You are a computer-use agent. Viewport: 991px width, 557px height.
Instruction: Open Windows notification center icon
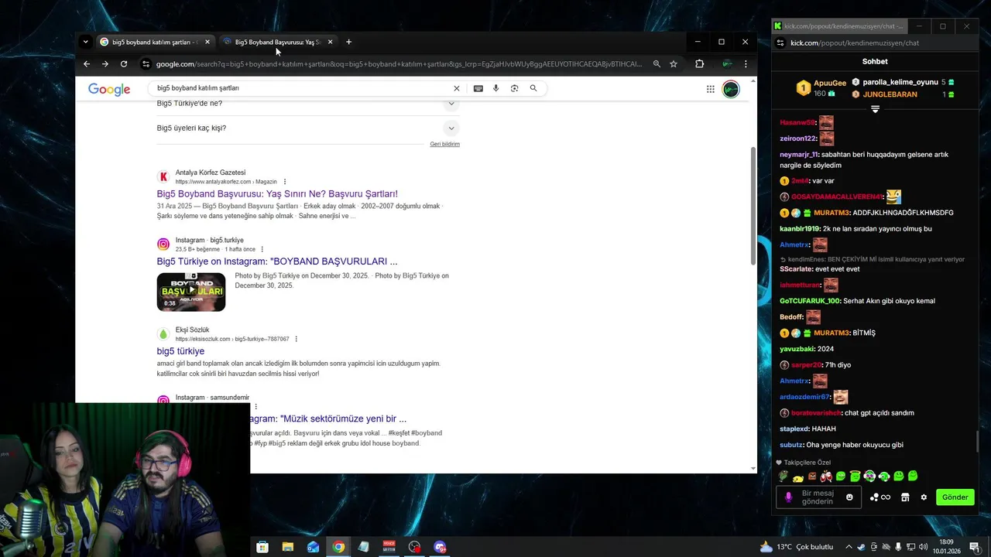click(x=975, y=547)
